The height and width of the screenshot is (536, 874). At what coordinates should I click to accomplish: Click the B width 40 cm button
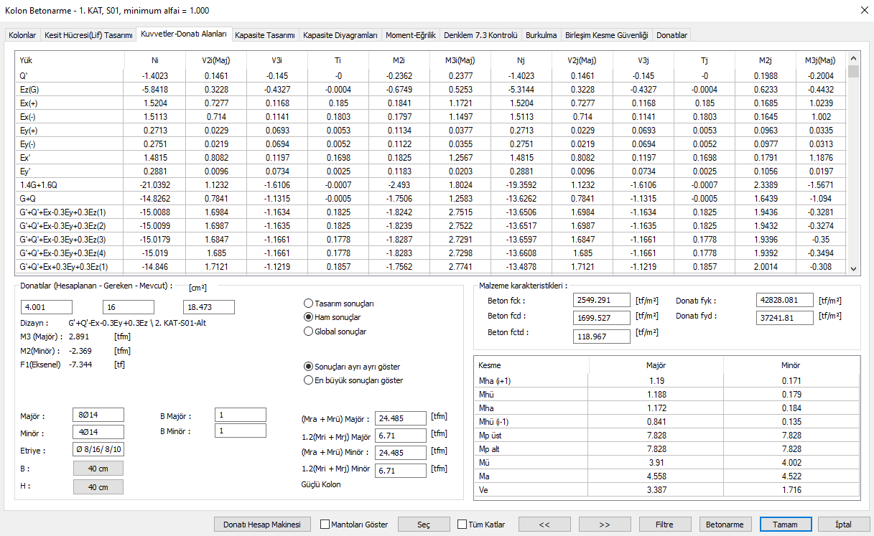click(x=98, y=469)
